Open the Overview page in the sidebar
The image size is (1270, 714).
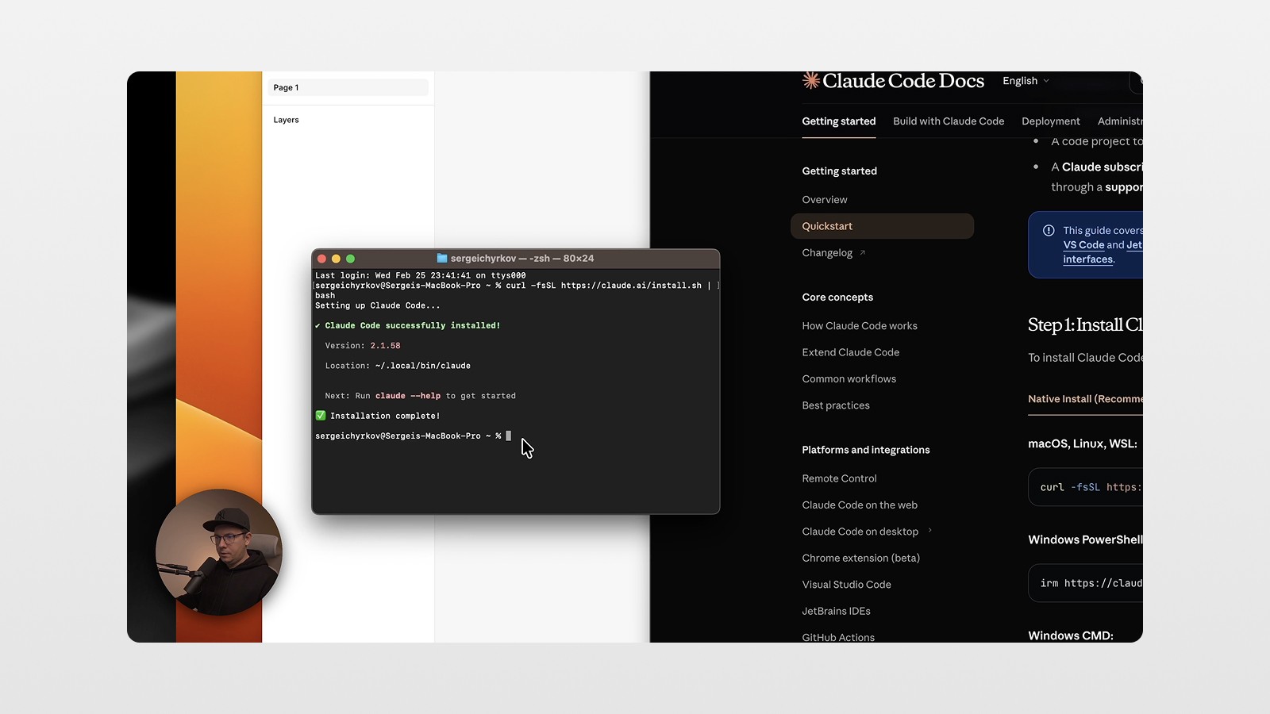824,199
